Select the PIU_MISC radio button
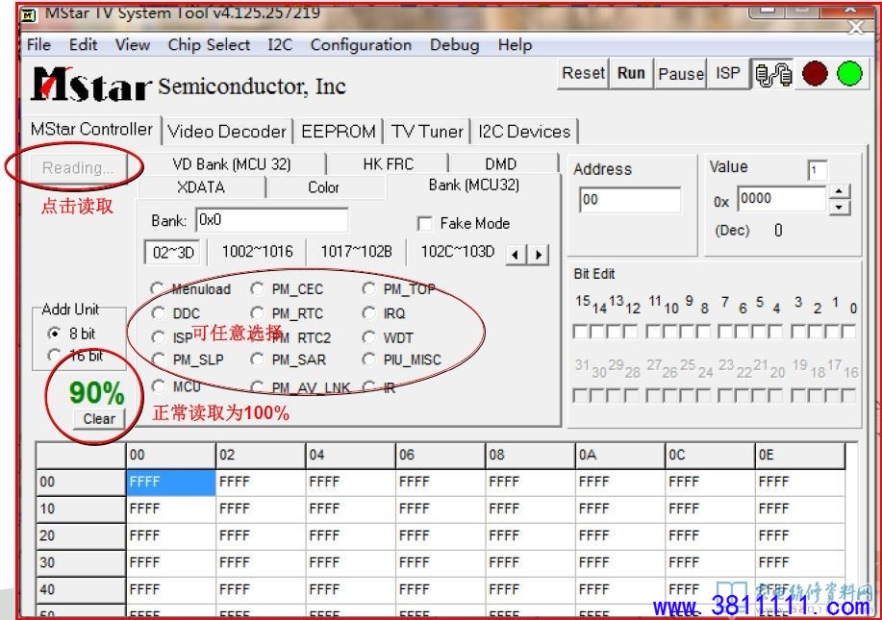 (x=368, y=360)
